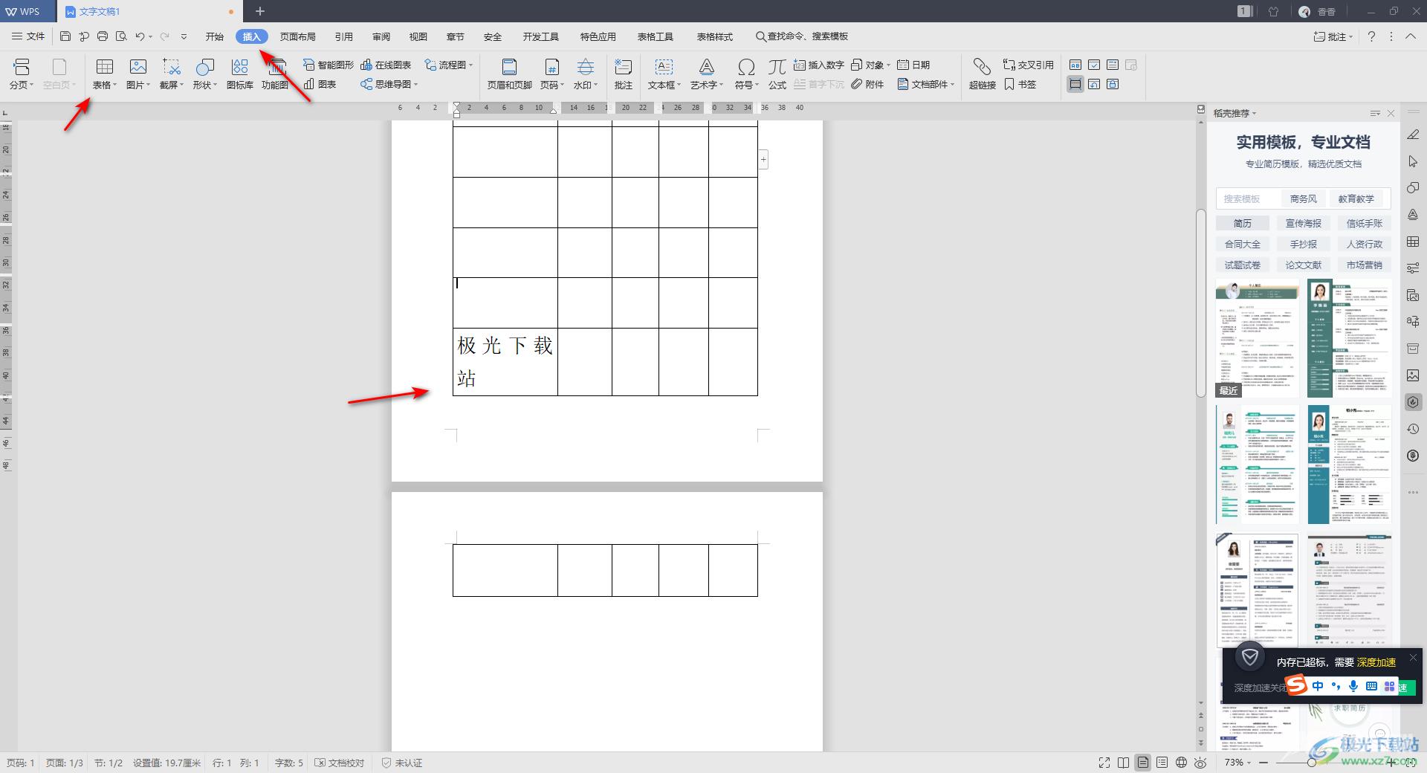This screenshot has height=773, width=1427.
Task: Open 页眉和页脚 header and footer
Action: (509, 74)
